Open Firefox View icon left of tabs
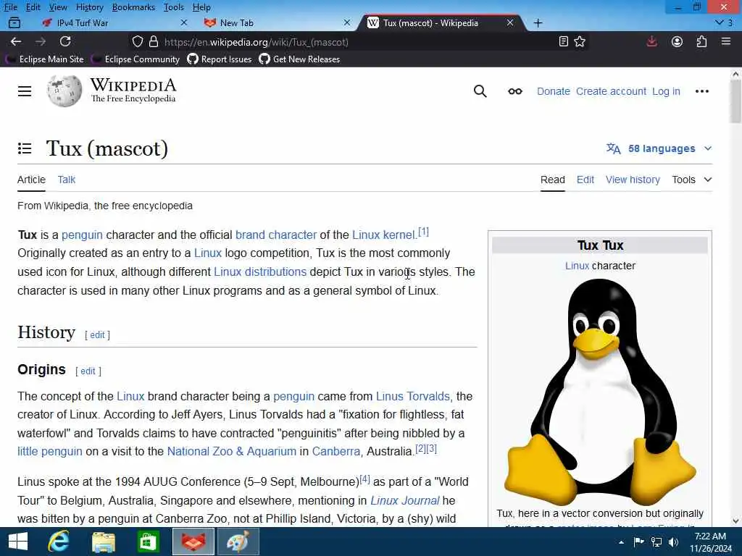This screenshot has width=742, height=556. (14, 22)
